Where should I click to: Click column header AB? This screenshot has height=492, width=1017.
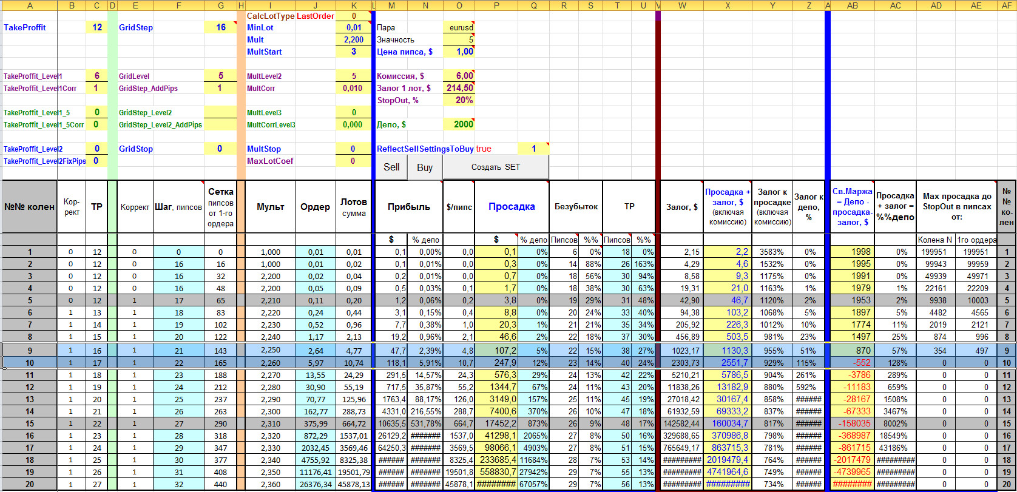tap(852, 5)
